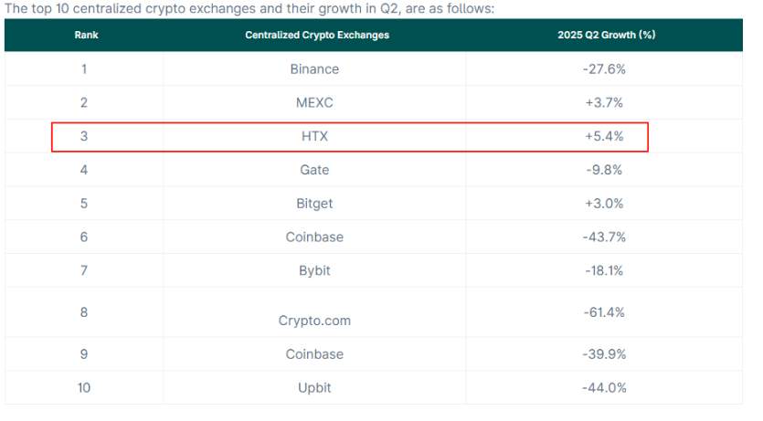The height and width of the screenshot is (421, 763).
Task: Click the Rank column header
Action: coord(86,35)
